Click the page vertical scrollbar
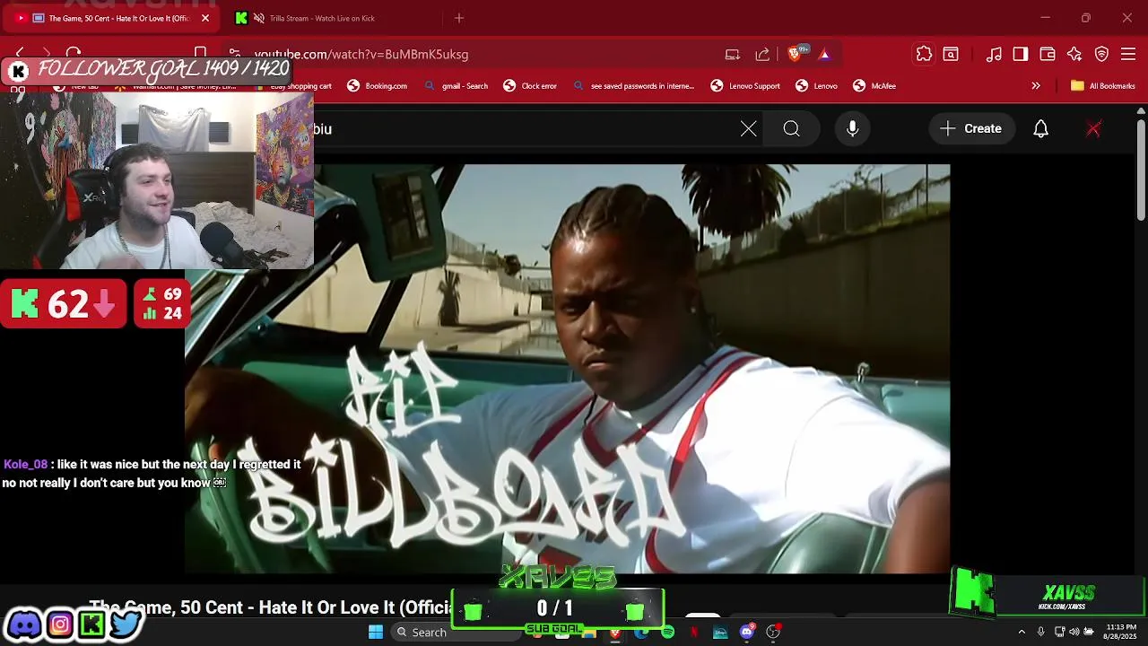The width and height of the screenshot is (1148, 646). pos(1141,170)
